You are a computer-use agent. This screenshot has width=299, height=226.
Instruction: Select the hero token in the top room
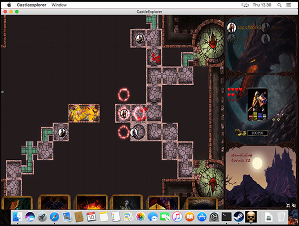[x=140, y=38]
